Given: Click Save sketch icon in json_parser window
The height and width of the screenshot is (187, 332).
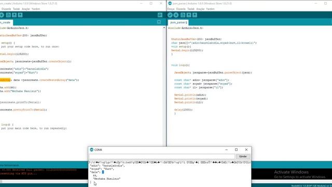Looking at the screenshot, I should click(195, 15).
